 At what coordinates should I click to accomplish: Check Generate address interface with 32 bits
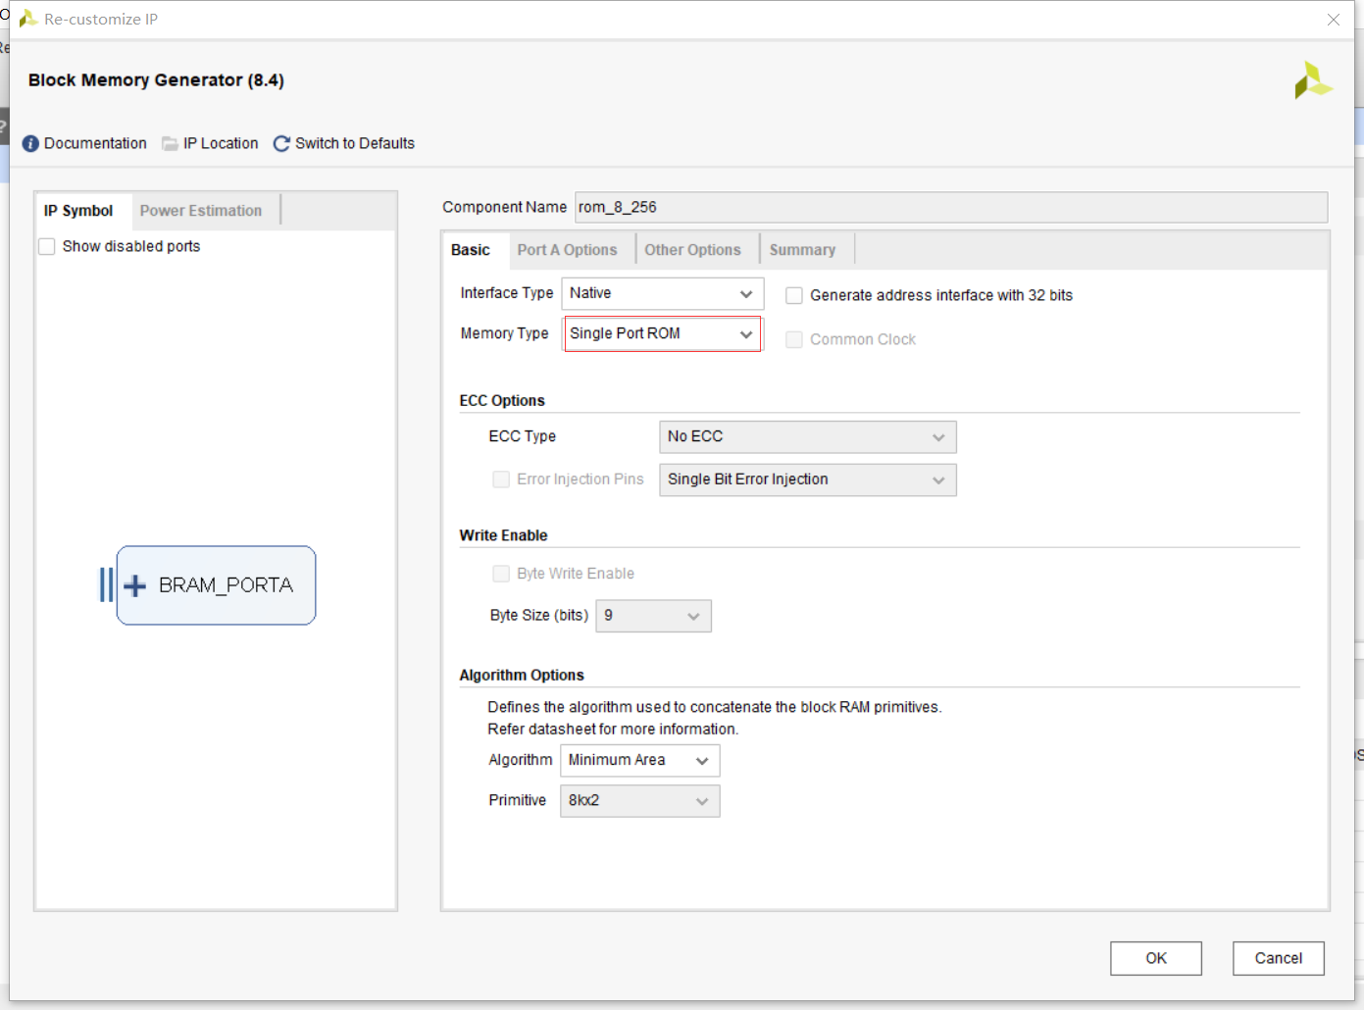click(794, 295)
